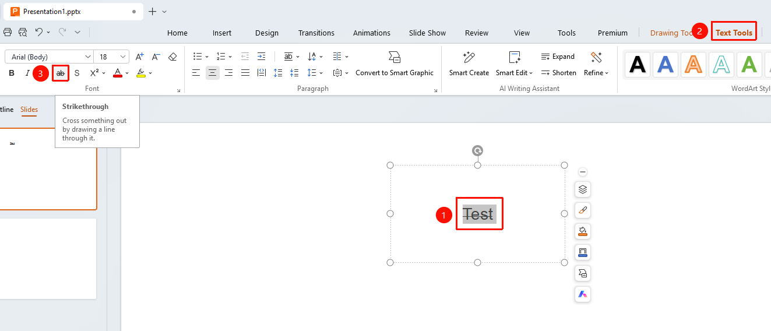Toggle Italic formatting
Image resolution: width=771 pixels, height=331 pixels.
pyautogui.click(x=27, y=73)
